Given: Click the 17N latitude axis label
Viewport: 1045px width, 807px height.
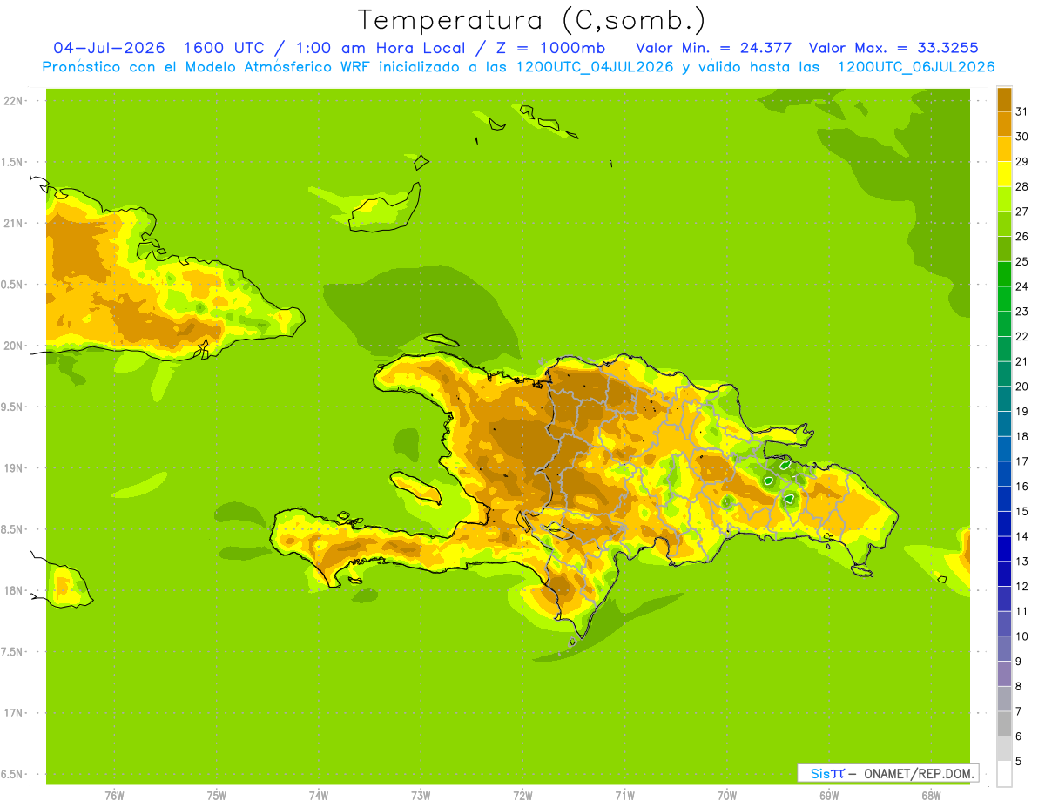Looking at the screenshot, I should click(15, 713).
